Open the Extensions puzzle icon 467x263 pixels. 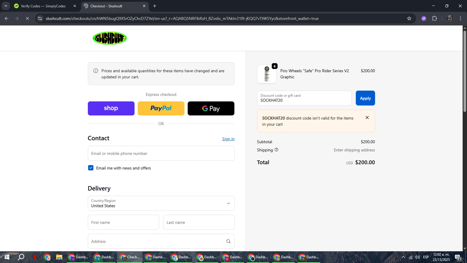[434, 18]
